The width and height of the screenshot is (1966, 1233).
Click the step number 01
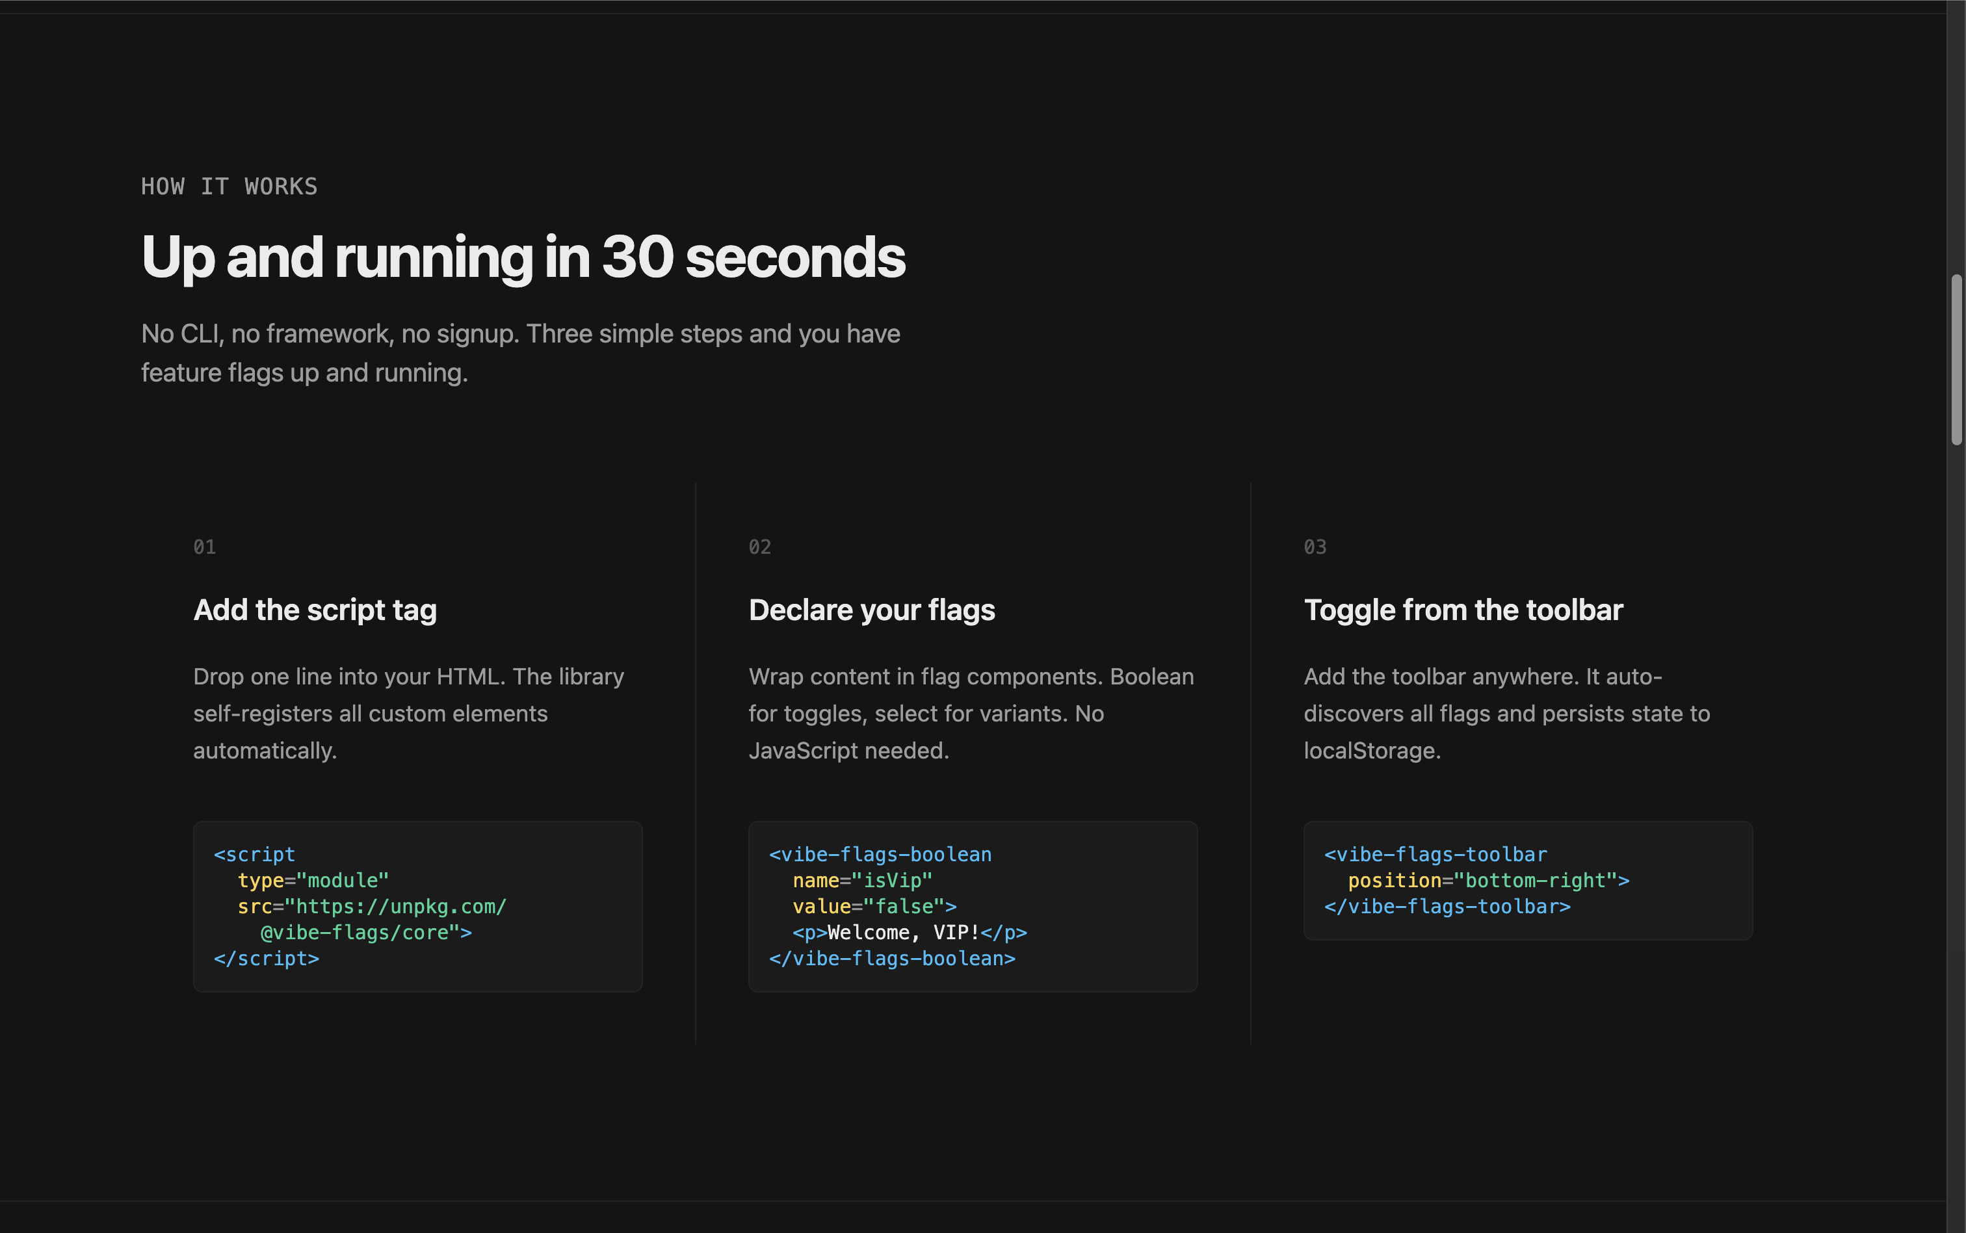(204, 547)
